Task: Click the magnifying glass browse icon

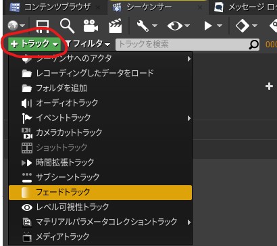Action: tap(67, 26)
